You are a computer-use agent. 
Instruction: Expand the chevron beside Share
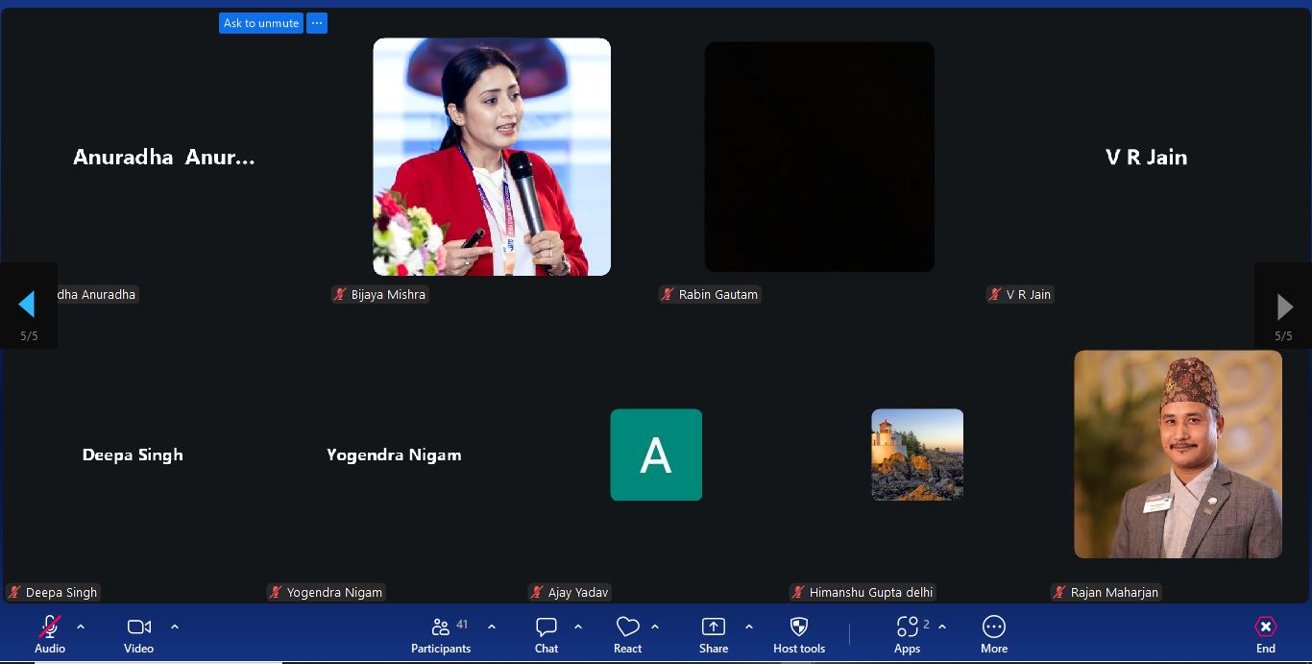click(x=749, y=627)
